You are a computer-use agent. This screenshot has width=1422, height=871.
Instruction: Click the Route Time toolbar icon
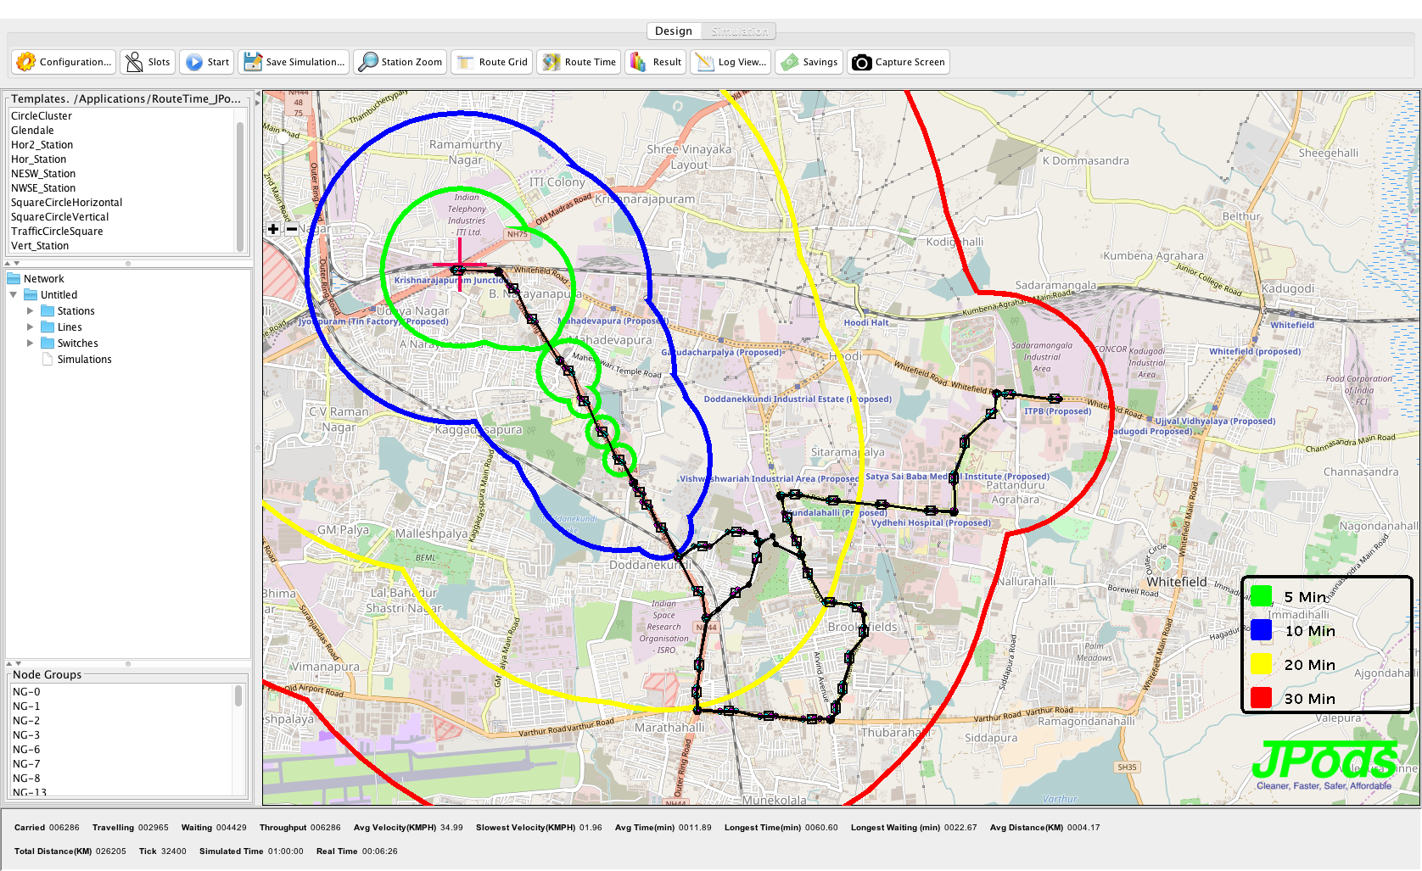(551, 62)
